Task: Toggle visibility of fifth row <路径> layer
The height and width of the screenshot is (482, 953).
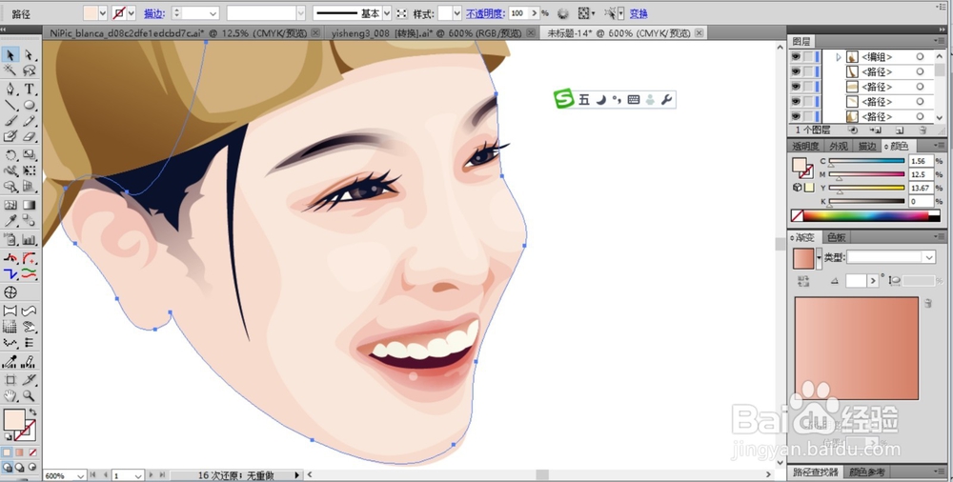Action: 796,116
